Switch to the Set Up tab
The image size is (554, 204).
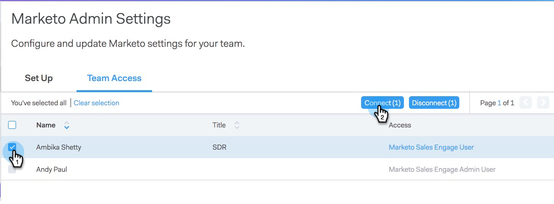(x=39, y=78)
